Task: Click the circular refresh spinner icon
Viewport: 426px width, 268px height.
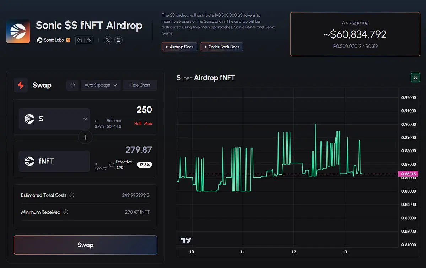Action: click(72, 85)
